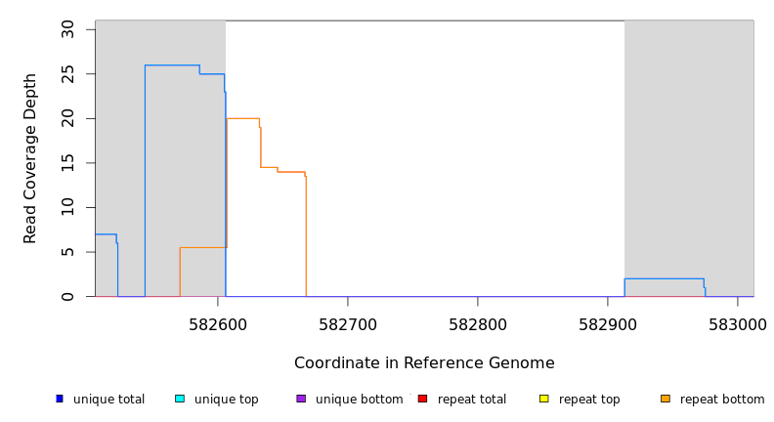The image size is (774, 422).
Task: Click the 'Read Coverage Depth' axis title
Action: [x=30, y=158]
